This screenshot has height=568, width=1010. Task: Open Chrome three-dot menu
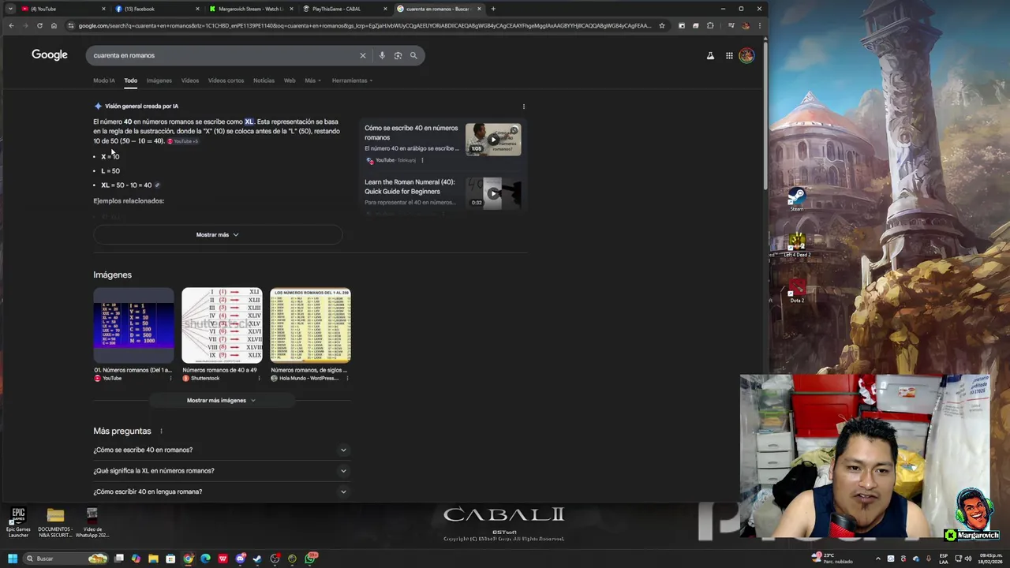tap(758, 25)
